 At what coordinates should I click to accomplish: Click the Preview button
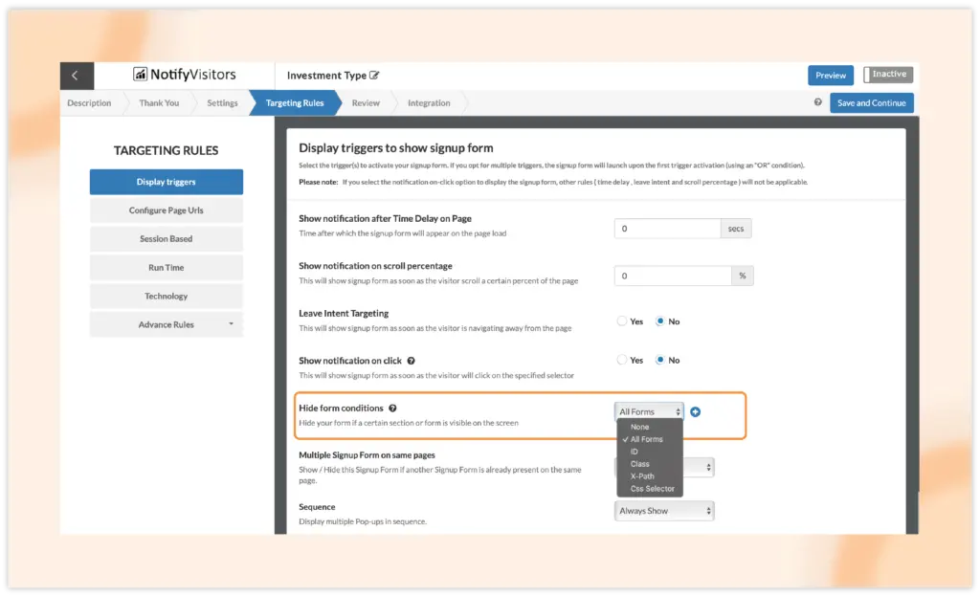point(830,76)
